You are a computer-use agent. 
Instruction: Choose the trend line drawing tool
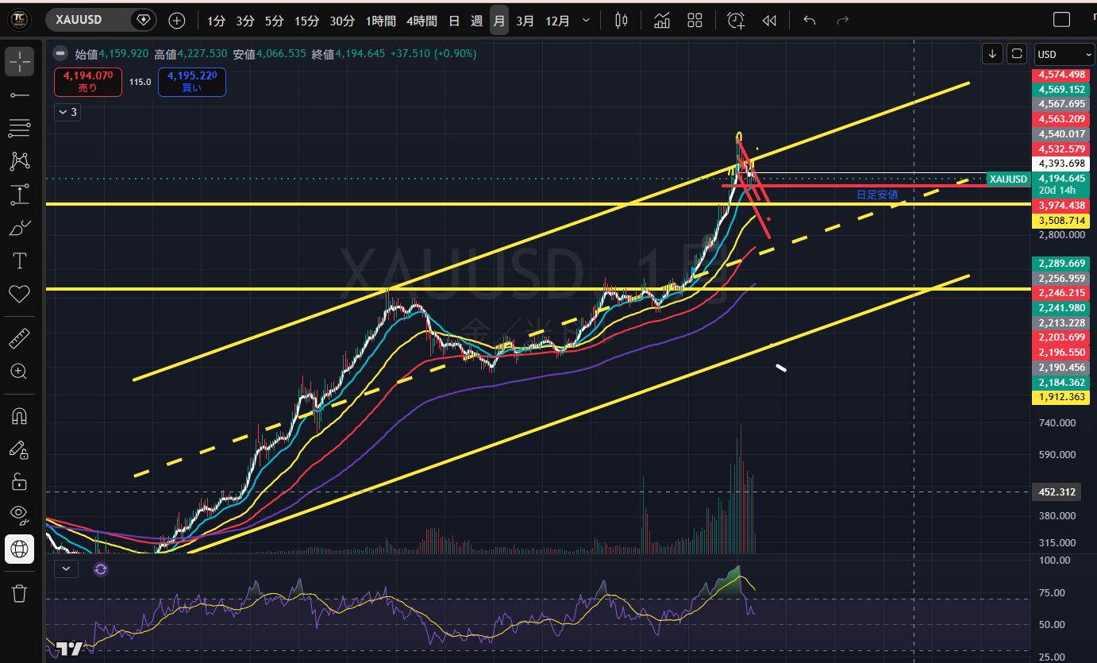tap(19, 95)
